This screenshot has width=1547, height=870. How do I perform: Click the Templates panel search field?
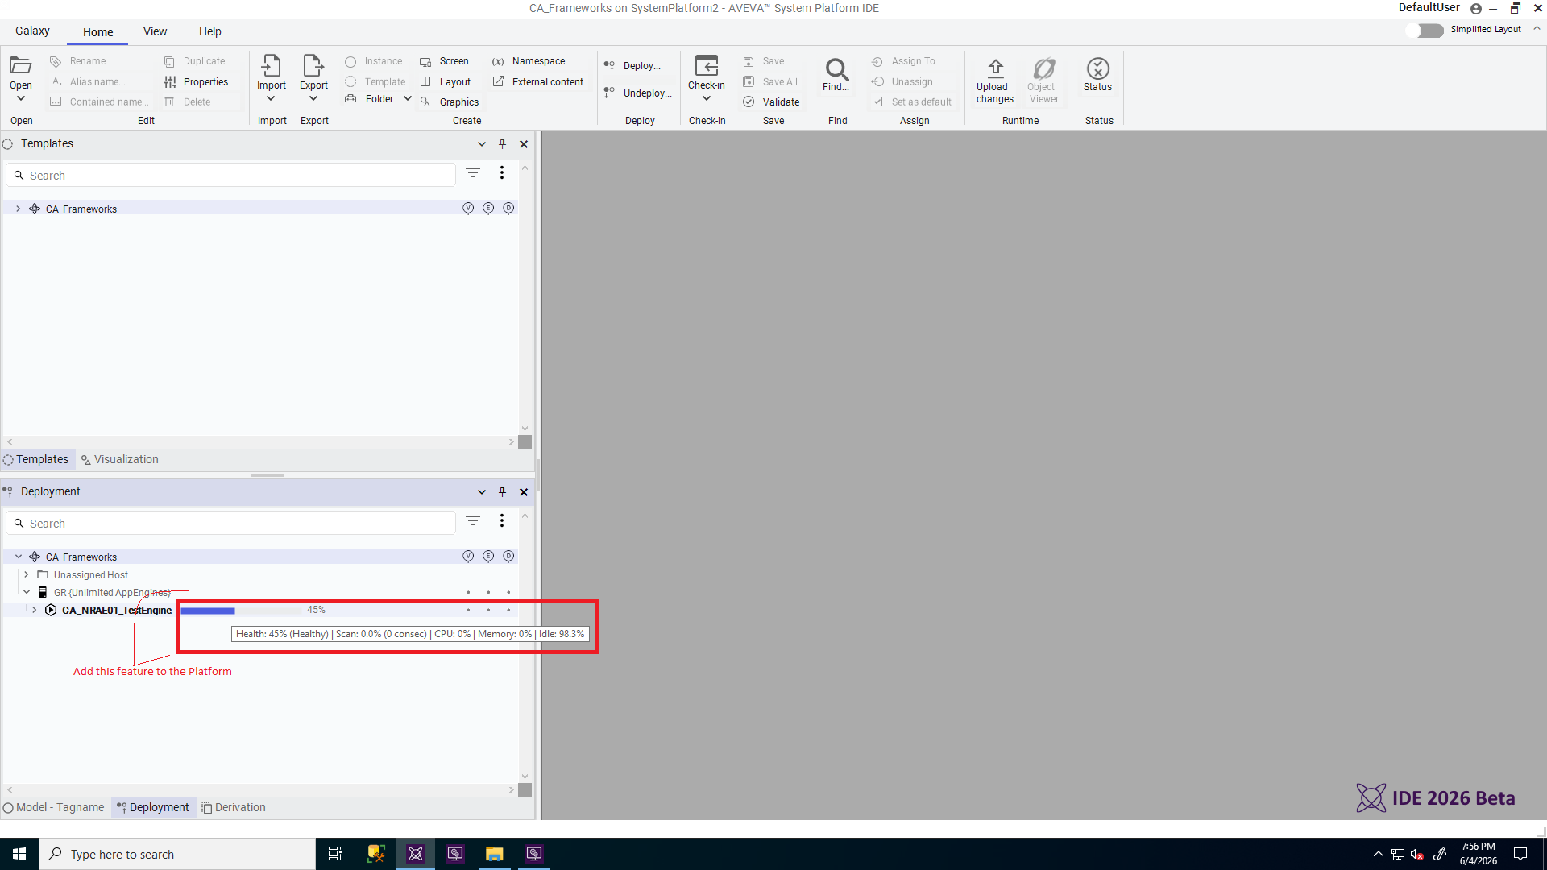pos(231,176)
